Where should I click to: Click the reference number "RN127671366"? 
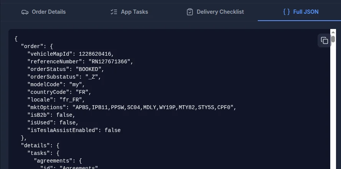(109, 62)
